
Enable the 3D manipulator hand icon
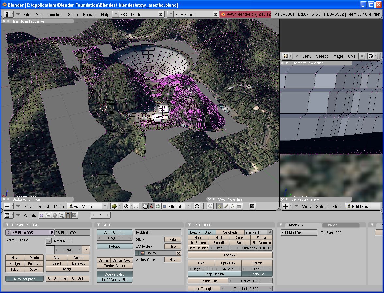tap(145, 206)
